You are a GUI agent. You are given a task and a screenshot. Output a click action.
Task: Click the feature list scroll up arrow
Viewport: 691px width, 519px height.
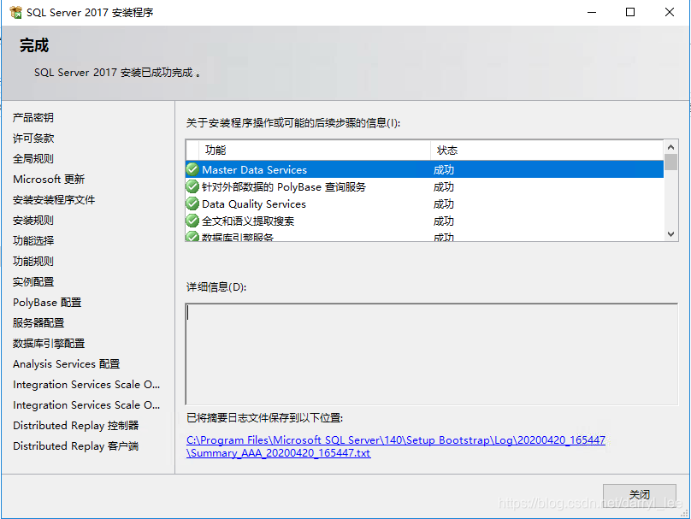(670, 147)
